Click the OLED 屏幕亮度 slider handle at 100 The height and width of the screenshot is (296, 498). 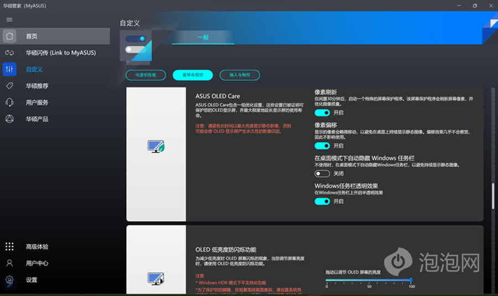(x=411, y=280)
